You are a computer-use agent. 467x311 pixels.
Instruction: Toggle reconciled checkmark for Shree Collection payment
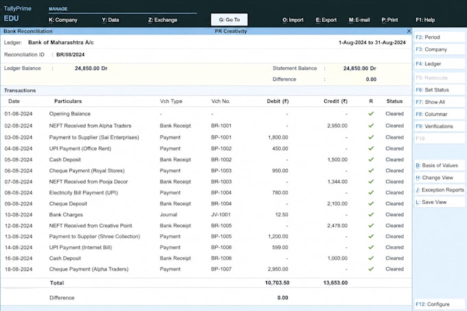point(371,236)
